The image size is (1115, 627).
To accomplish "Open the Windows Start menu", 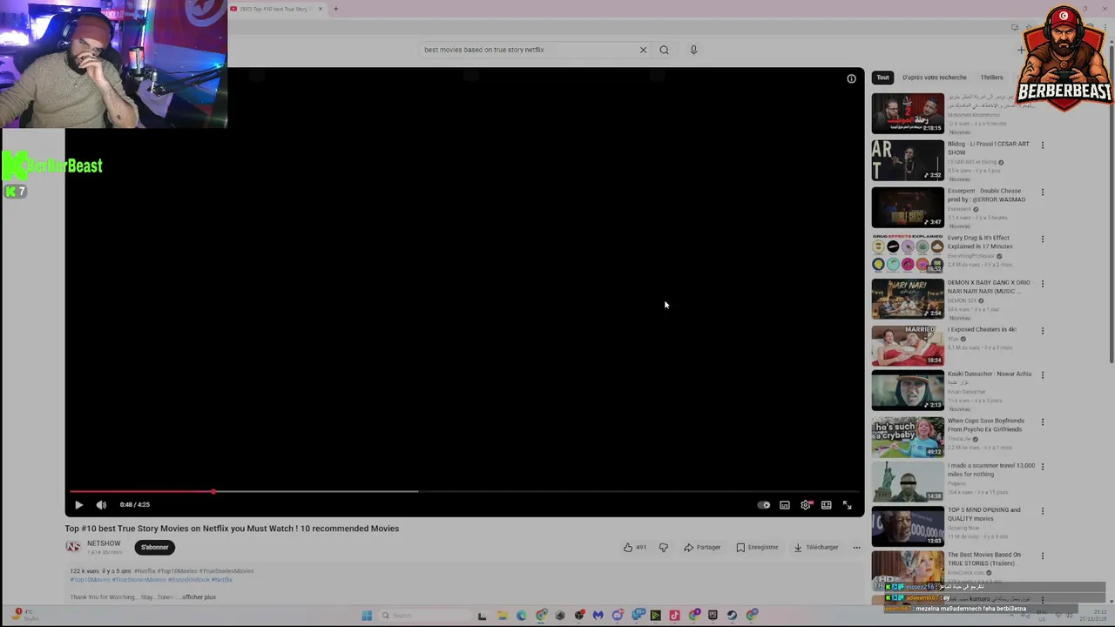I will [367, 616].
